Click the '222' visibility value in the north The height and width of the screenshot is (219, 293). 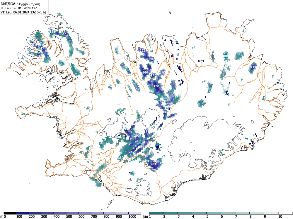point(143,51)
